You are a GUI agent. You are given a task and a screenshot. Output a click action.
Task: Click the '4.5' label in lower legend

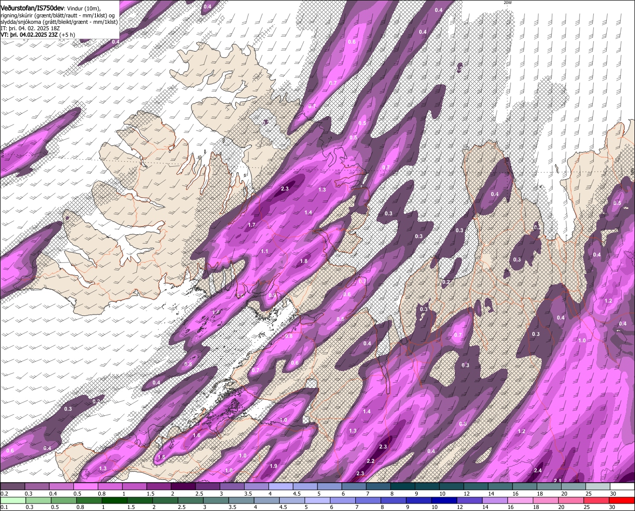click(x=283, y=507)
